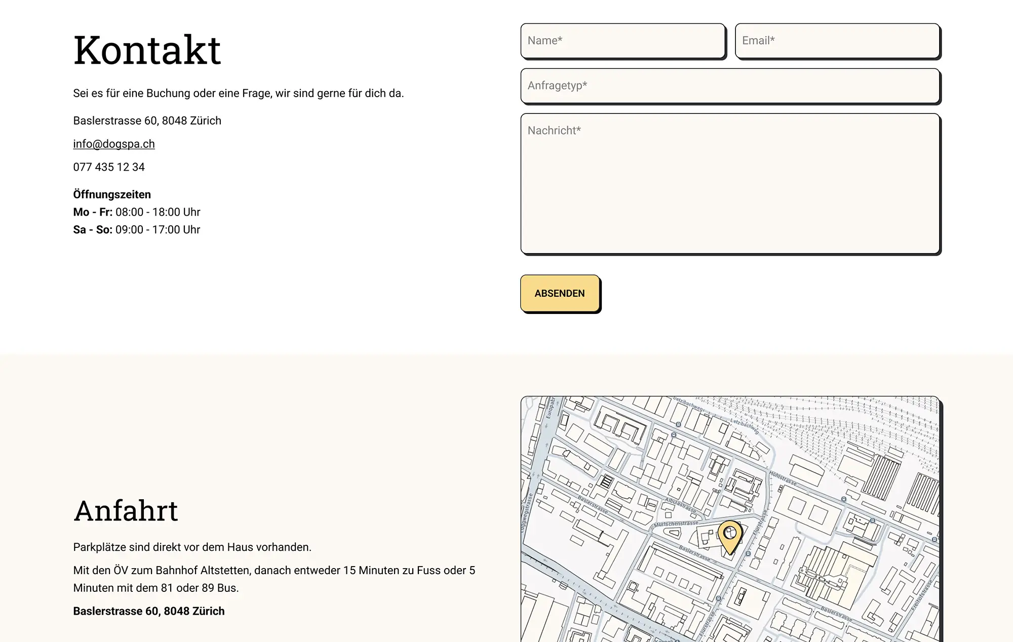Click the ABSENDEN button
Viewport: 1013px width, 642px height.
[x=560, y=293]
